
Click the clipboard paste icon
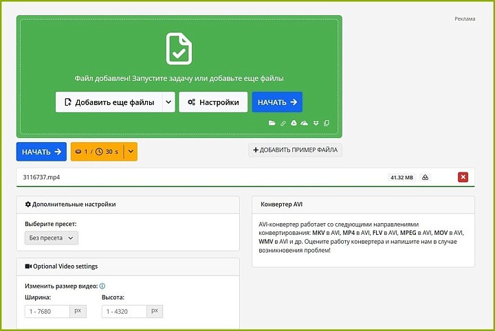pyautogui.click(x=327, y=123)
